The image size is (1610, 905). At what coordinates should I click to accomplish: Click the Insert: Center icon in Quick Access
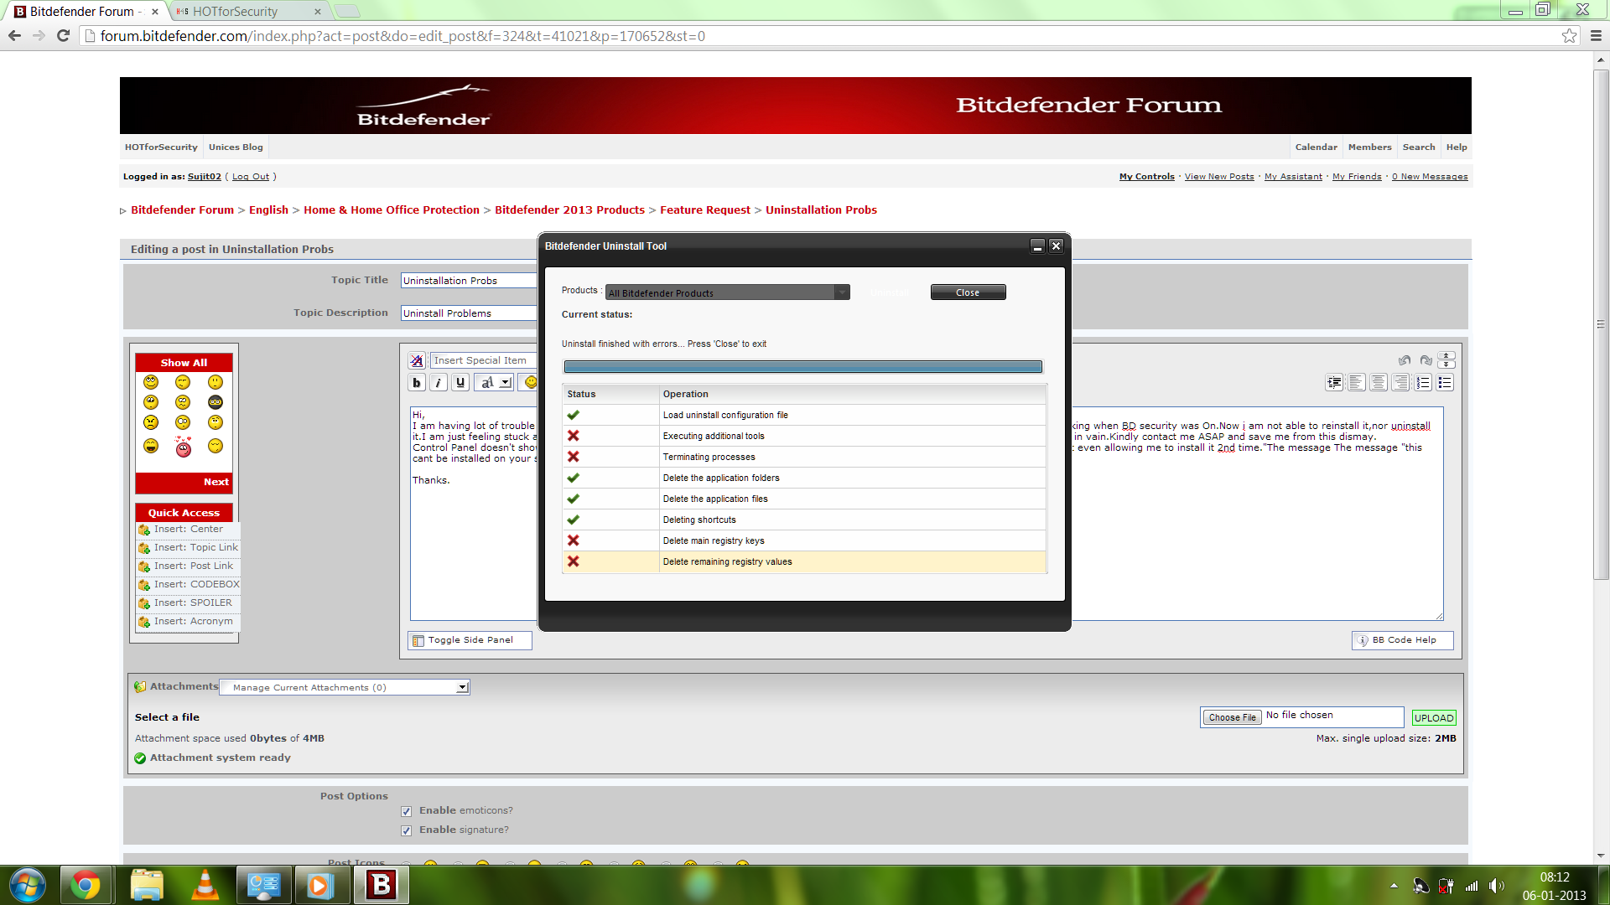coord(144,530)
